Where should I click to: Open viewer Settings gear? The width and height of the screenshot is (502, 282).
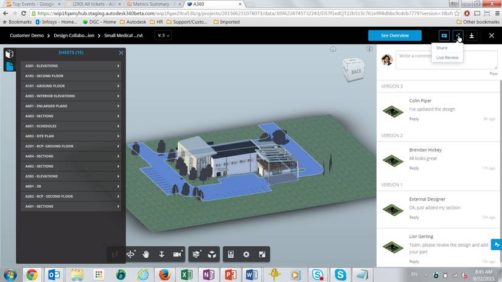pos(246,254)
